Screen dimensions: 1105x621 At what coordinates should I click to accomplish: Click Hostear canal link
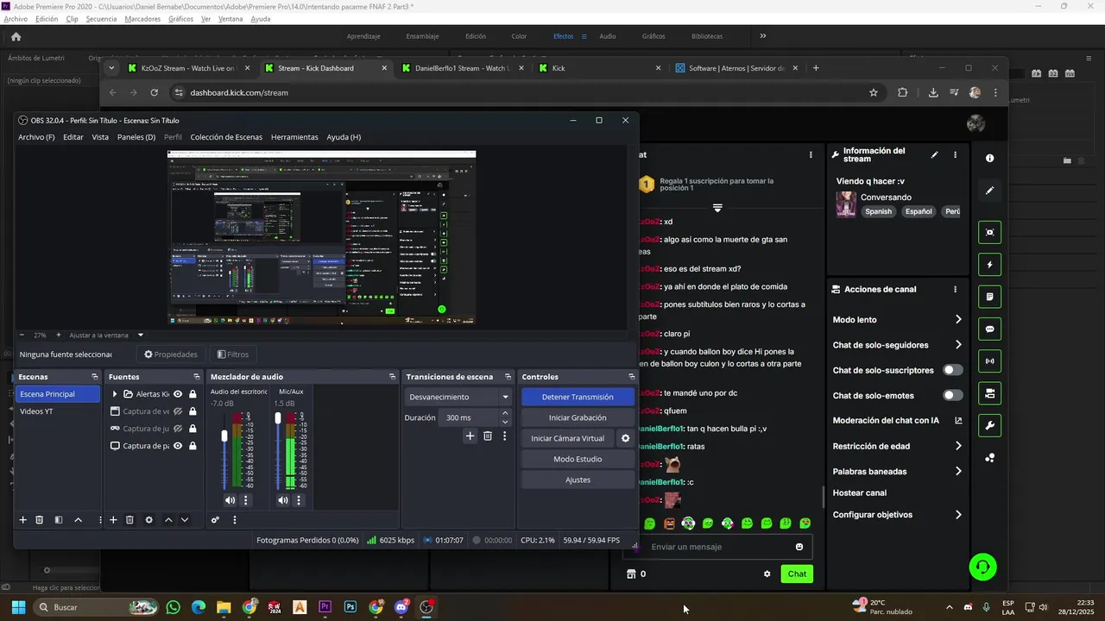click(860, 492)
